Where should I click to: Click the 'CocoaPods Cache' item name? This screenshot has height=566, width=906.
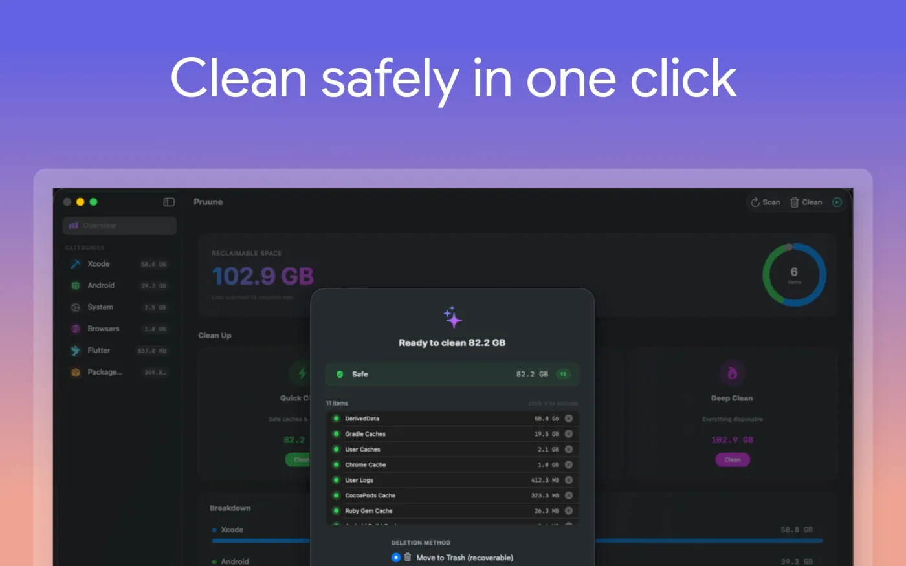point(370,495)
